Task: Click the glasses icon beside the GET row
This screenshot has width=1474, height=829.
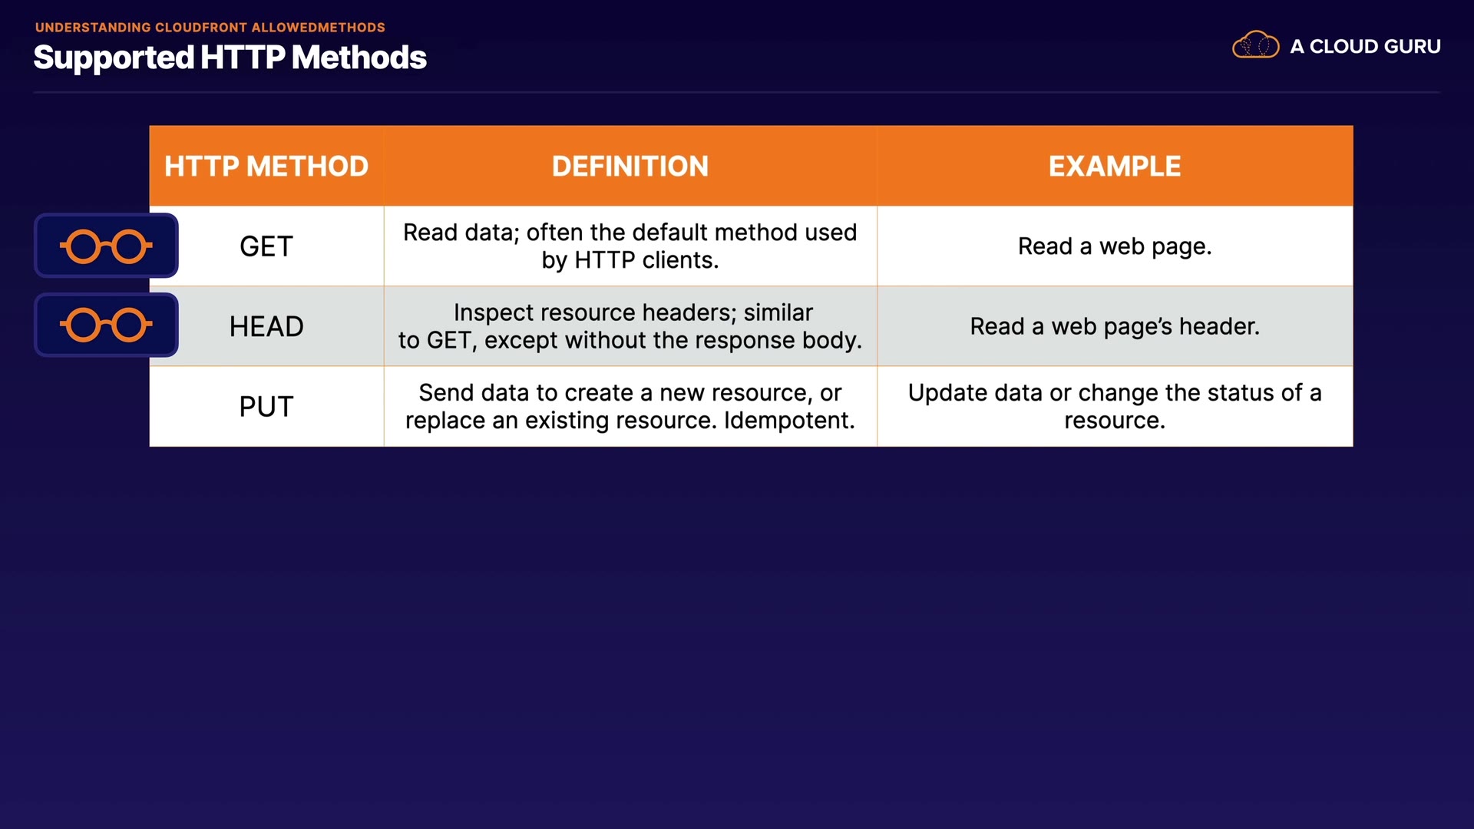Action: (106, 246)
